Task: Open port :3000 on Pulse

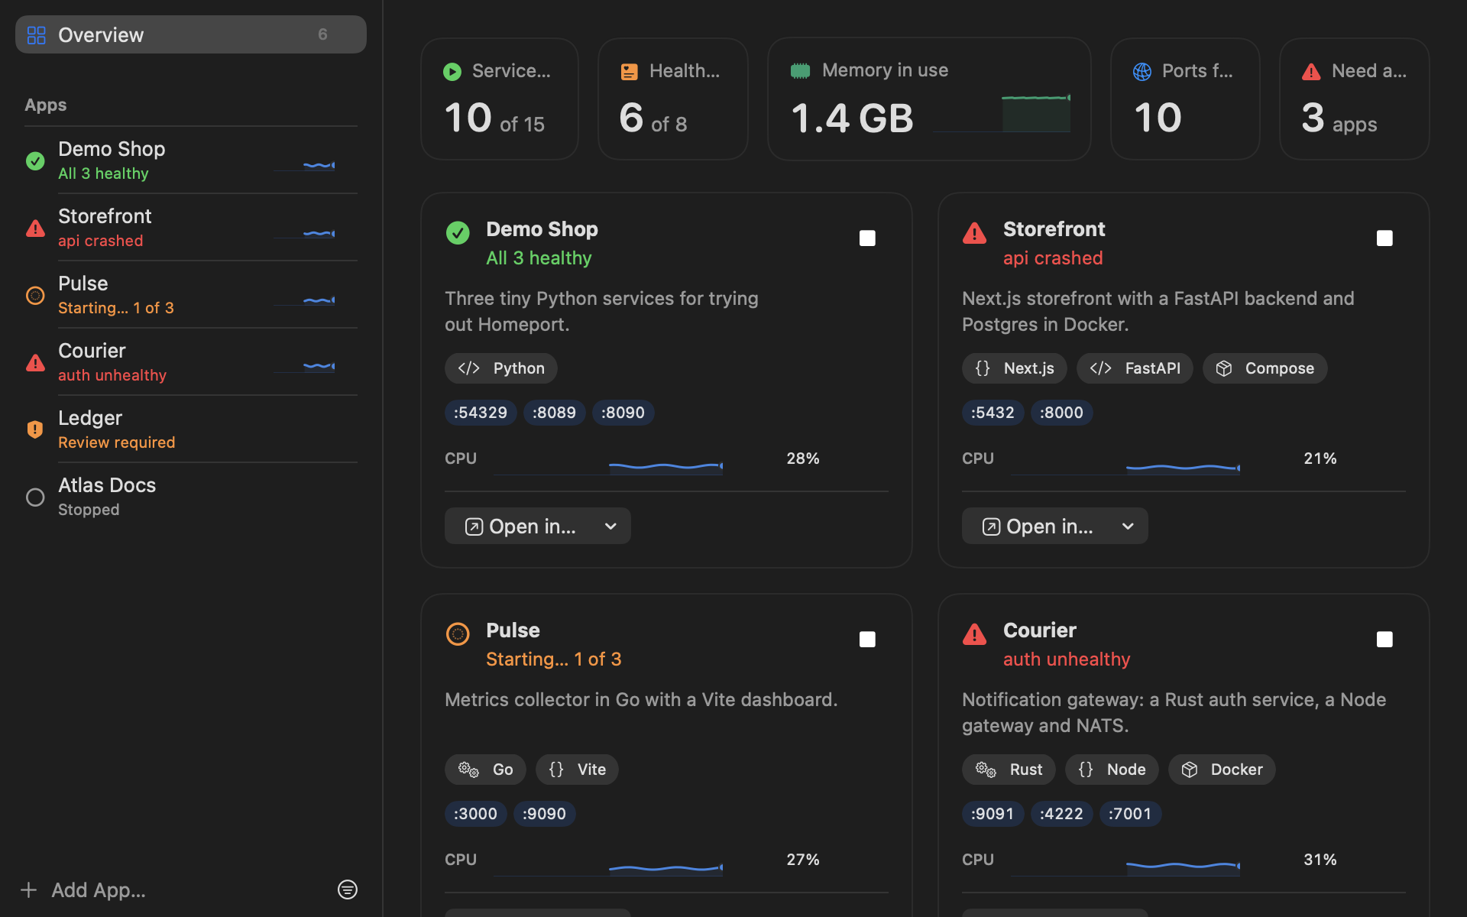Action: pyautogui.click(x=475, y=814)
